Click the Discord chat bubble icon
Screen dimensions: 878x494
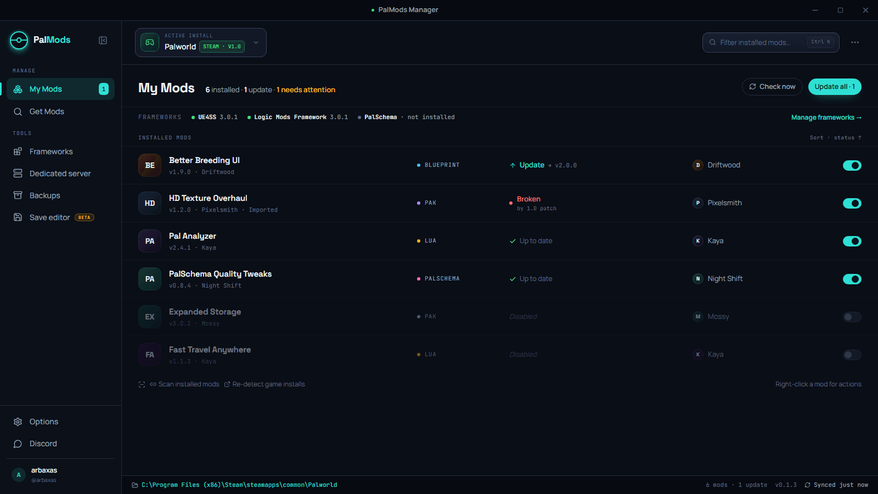(x=18, y=444)
